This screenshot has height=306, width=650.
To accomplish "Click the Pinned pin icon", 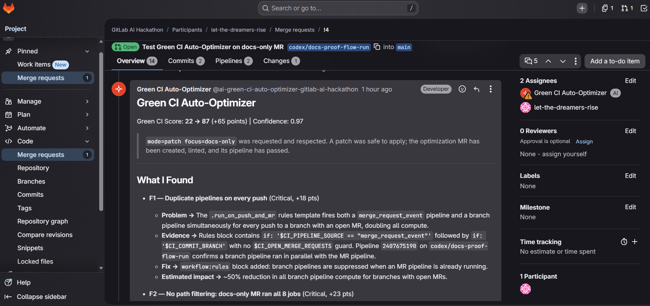I will [x=9, y=51].
